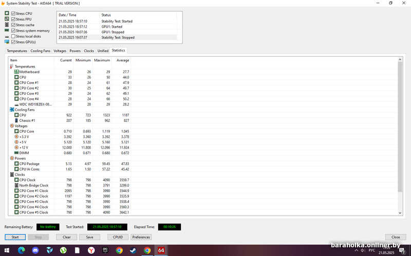The image size is (411, 256).
Task: Click the WDC WD10EZEX hard drive icon
Action: point(16,104)
